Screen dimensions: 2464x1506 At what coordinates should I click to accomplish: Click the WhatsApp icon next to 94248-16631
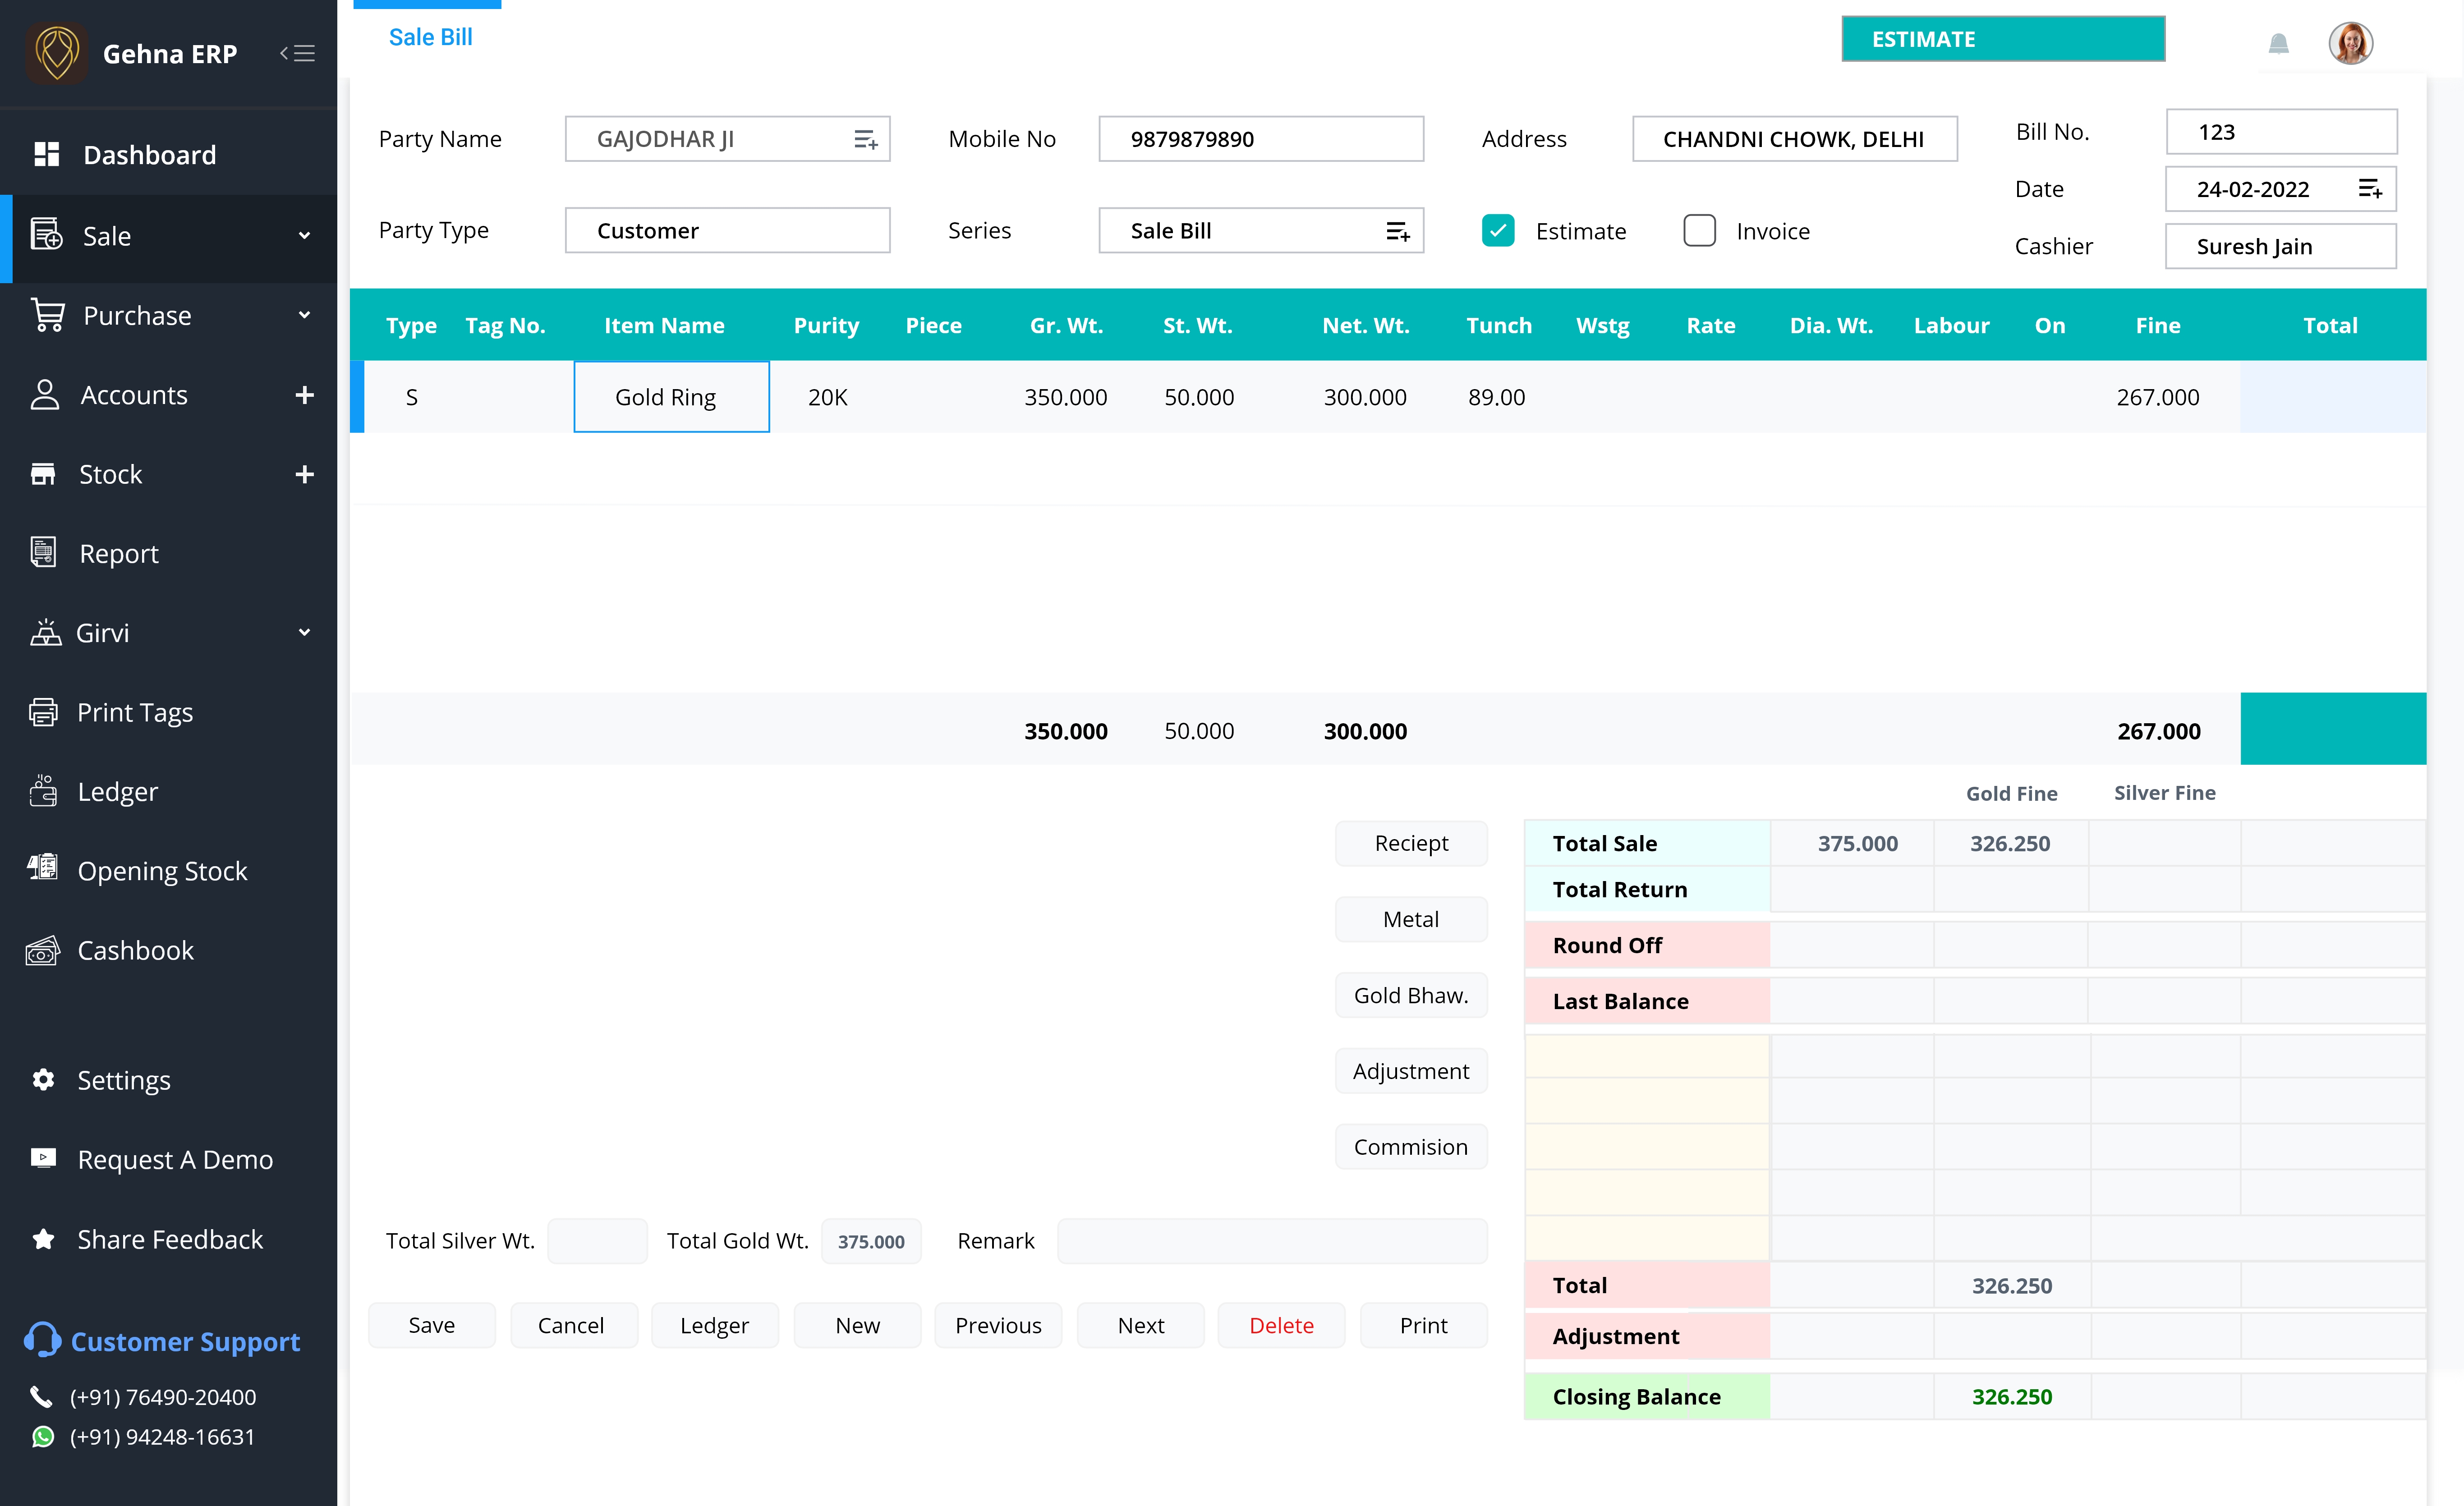pos(42,1436)
